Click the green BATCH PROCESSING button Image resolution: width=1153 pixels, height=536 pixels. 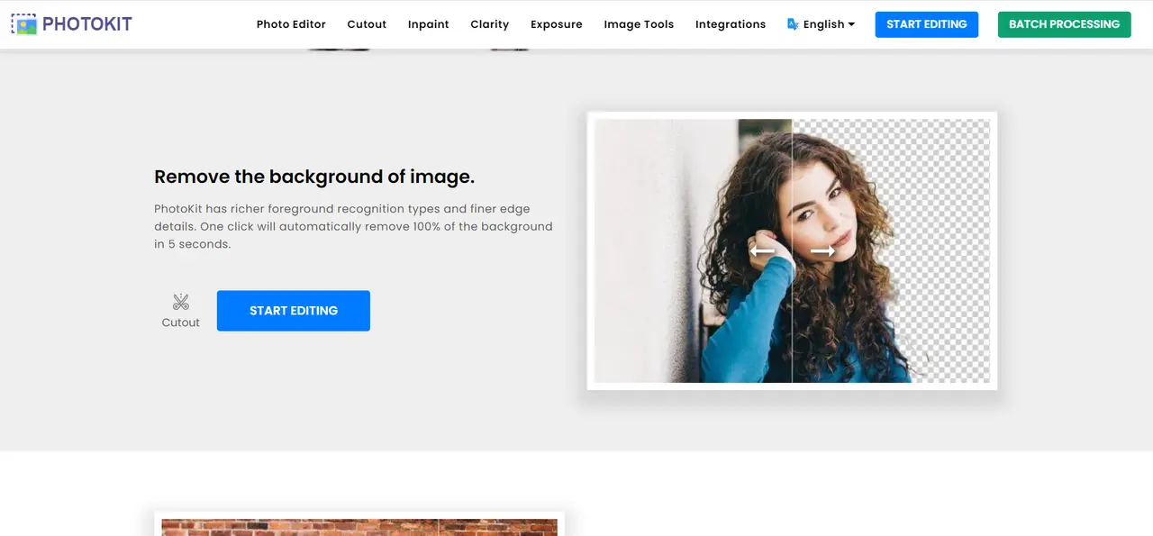point(1064,24)
